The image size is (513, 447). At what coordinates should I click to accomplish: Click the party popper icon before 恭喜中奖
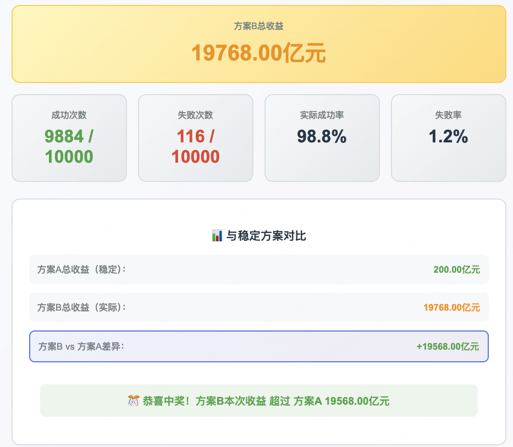(x=133, y=401)
